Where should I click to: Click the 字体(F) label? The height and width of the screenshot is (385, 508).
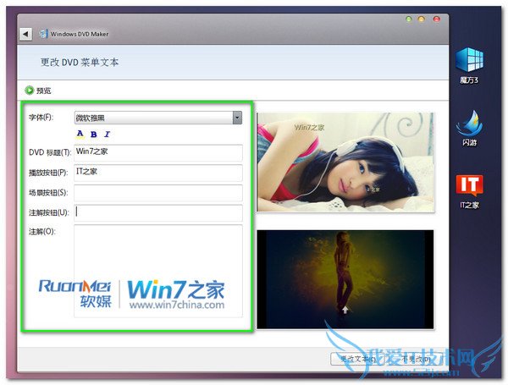click(x=41, y=118)
